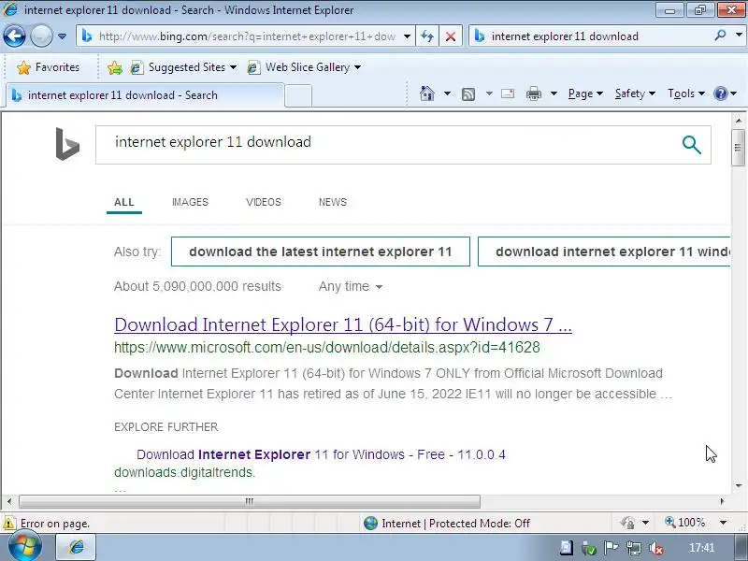Image resolution: width=748 pixels, height=561 pixels.
Task: Click the vertical scrollbar down arrow
Action: [x=739, y=485]
